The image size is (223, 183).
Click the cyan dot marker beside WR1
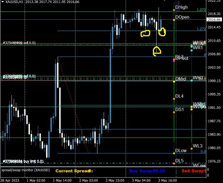[192, 50]
